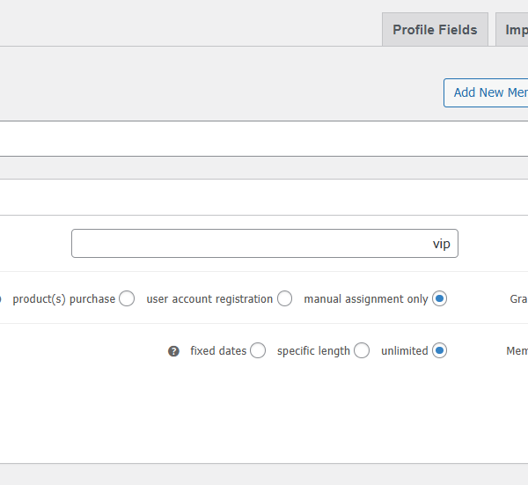
Task: Click the 'user account registration' label text
Action: coord(209,299)
